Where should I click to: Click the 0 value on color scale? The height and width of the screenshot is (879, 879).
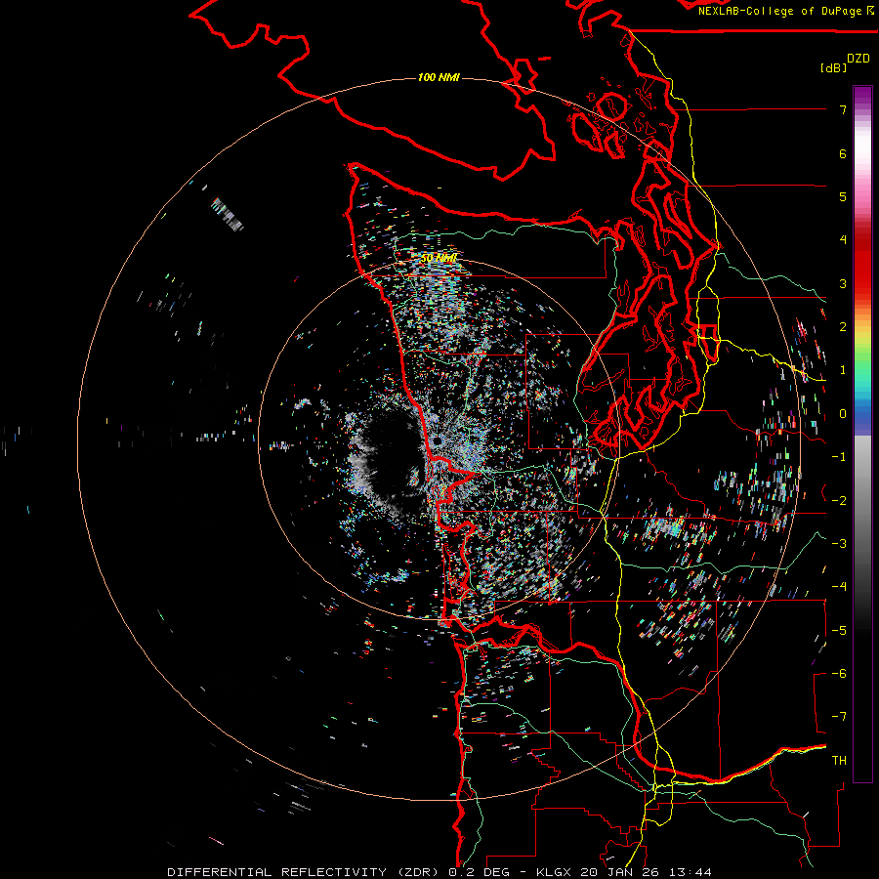[843, 414]
